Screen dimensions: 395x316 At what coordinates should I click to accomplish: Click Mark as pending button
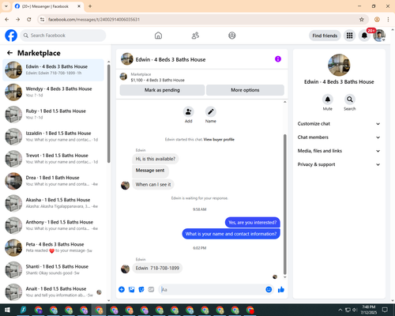click(x=162, y=90)
